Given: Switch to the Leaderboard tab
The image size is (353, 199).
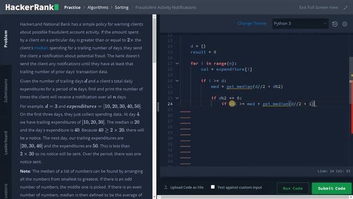Looking at the screenshot, I should click(x=6, y=143).
